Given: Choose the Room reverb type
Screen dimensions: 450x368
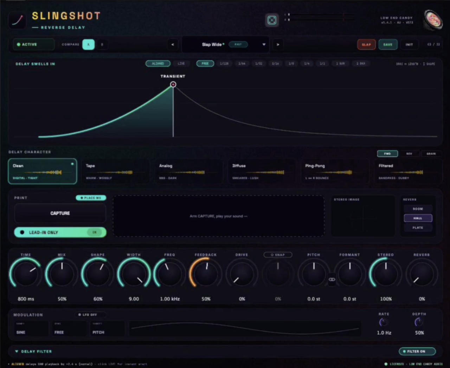Looking at the screenshot, I should [418, 209].
